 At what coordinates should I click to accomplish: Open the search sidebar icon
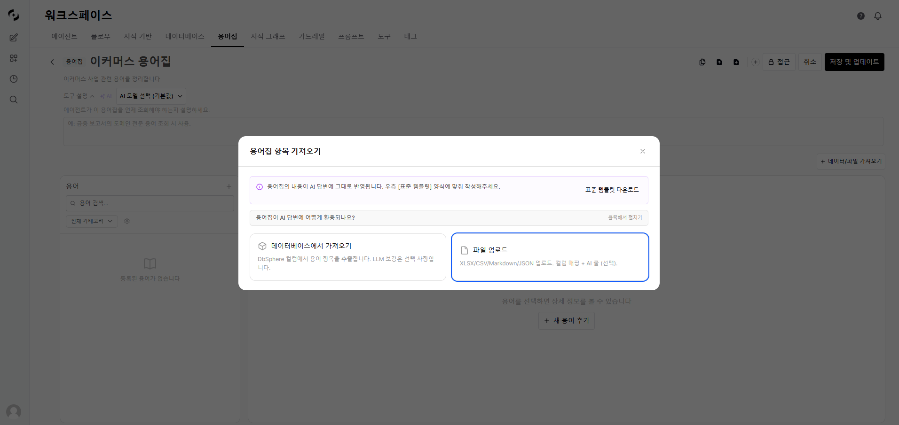click(14, 100)
